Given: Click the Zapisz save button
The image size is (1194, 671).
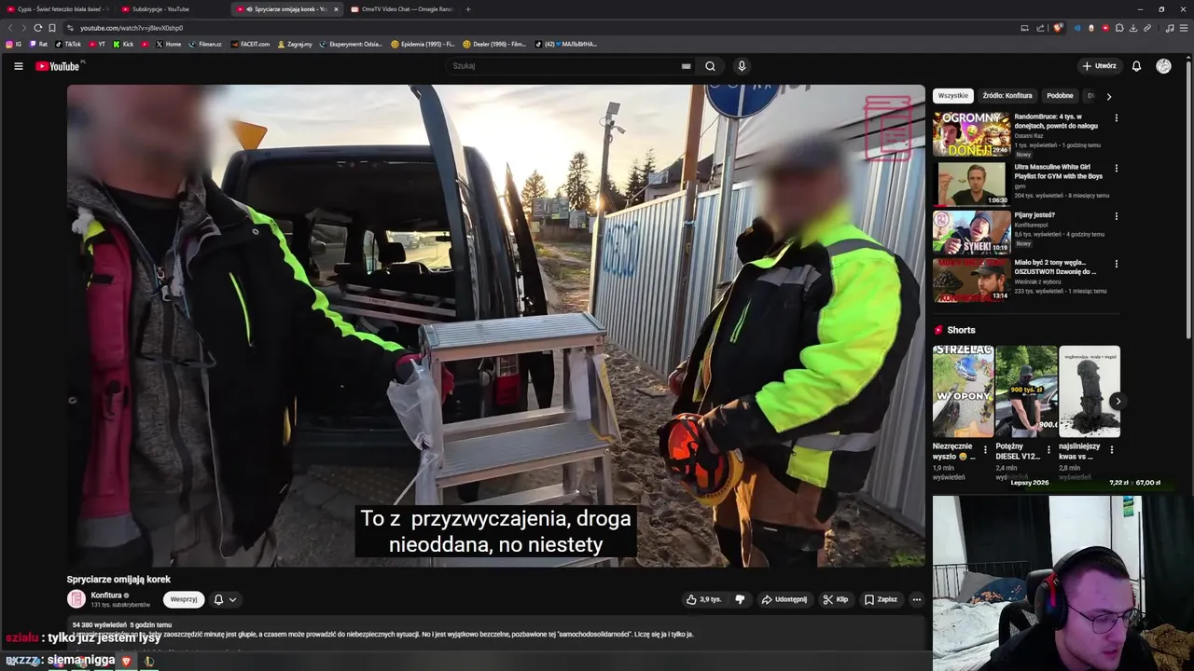Looking at the screenshot, I should 881,599.
